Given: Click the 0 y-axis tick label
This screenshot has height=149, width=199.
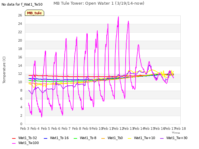Looking at the screenshot, I should click(21, 124).
